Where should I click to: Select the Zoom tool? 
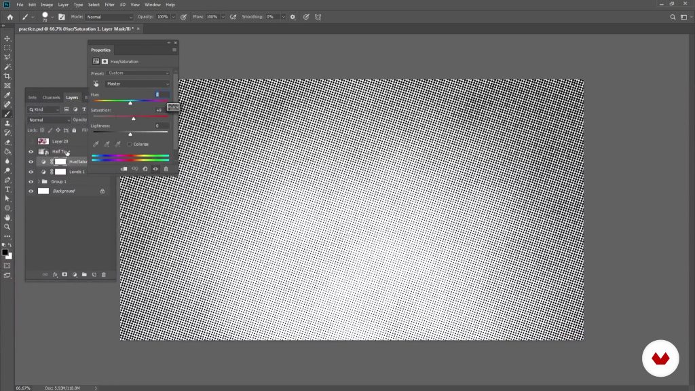pos(7,227)
